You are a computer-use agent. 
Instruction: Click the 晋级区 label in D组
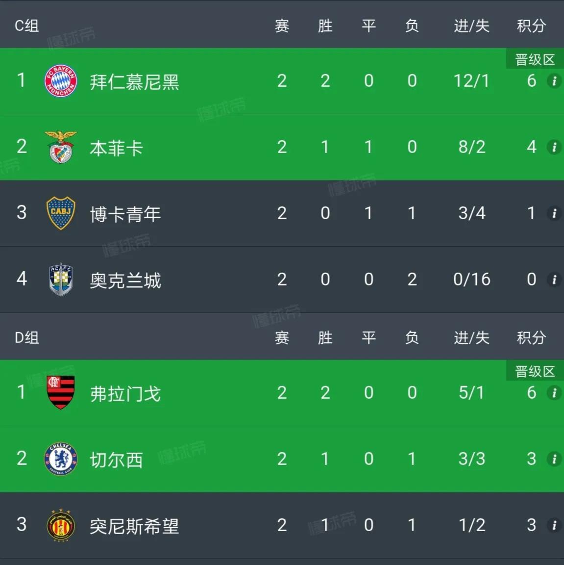point(535,371)
